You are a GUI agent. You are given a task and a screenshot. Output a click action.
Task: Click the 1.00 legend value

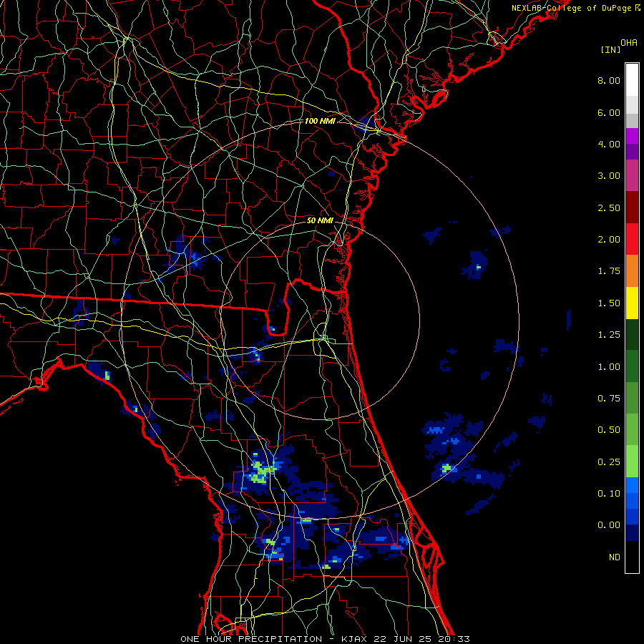point(609,367)
